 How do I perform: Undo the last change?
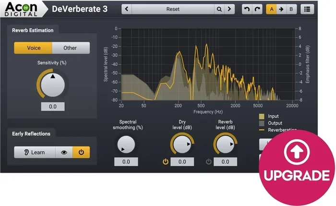[247, 9]
